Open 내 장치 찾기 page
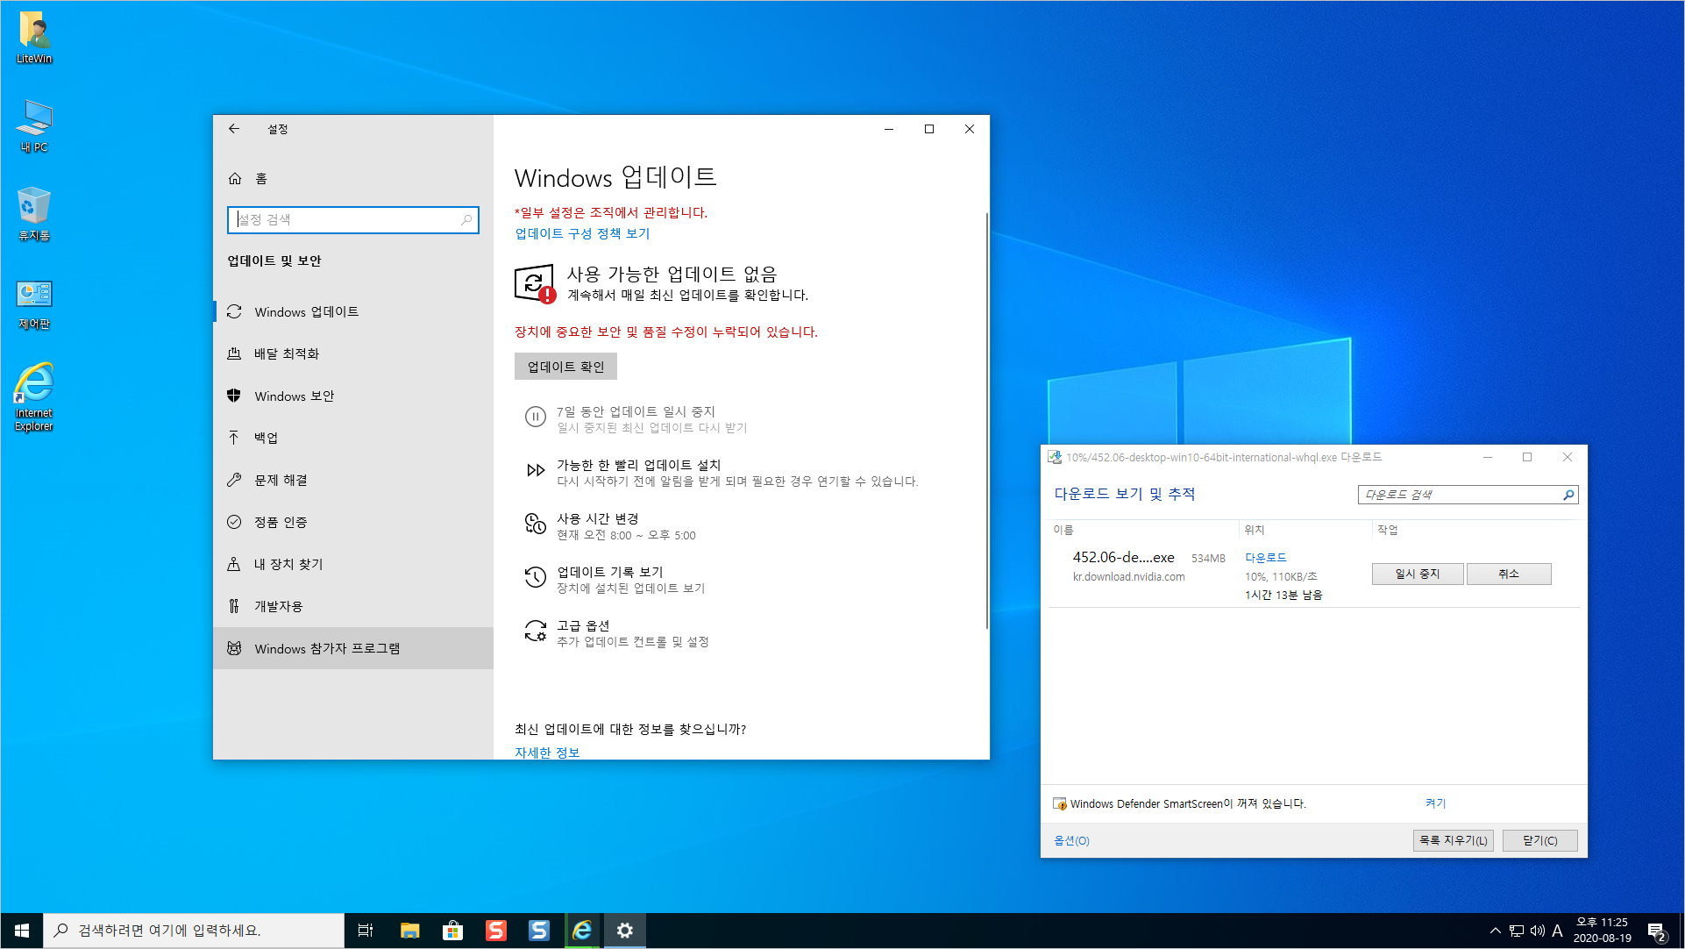 (353, 565)
